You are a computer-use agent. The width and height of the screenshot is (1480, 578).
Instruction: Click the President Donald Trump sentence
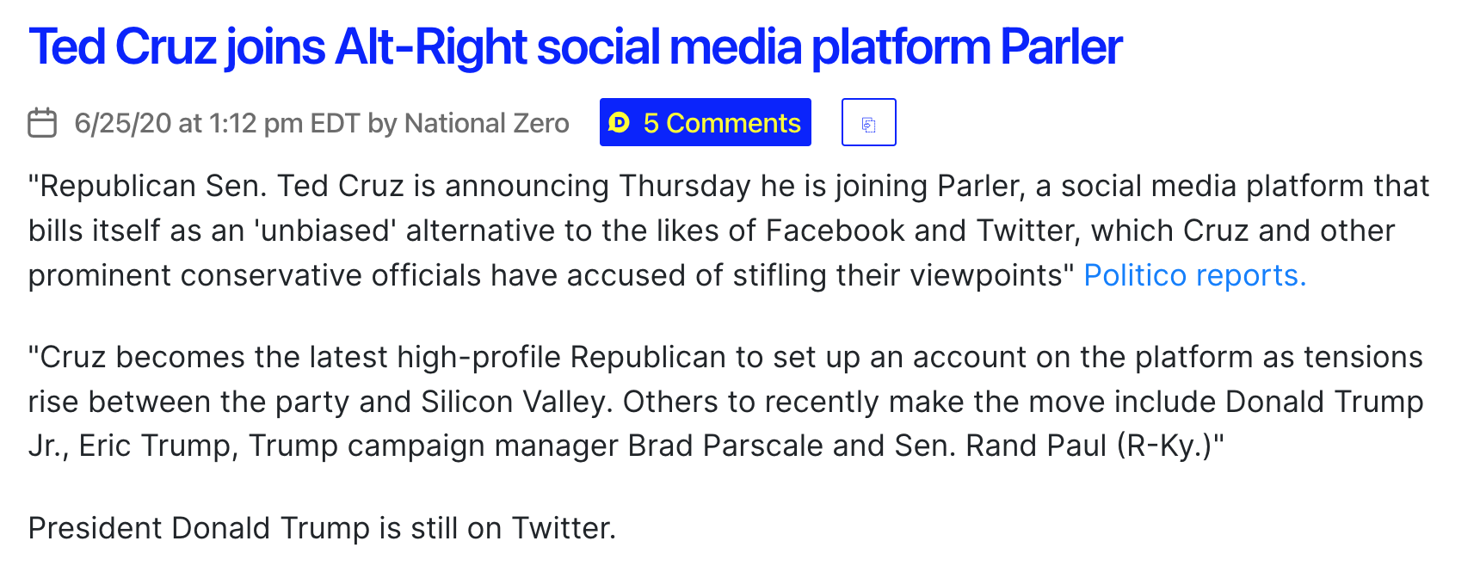[322, 527]
